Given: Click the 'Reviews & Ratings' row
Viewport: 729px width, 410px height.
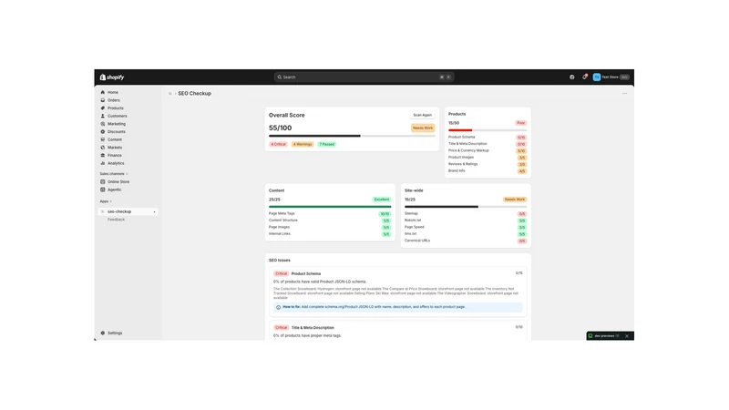Looking at the screenshot, I should (488, 164).
